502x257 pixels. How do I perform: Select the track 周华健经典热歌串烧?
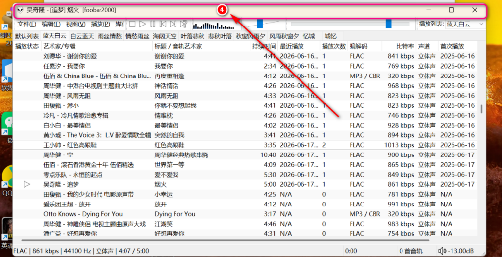[x=246, y=155]
